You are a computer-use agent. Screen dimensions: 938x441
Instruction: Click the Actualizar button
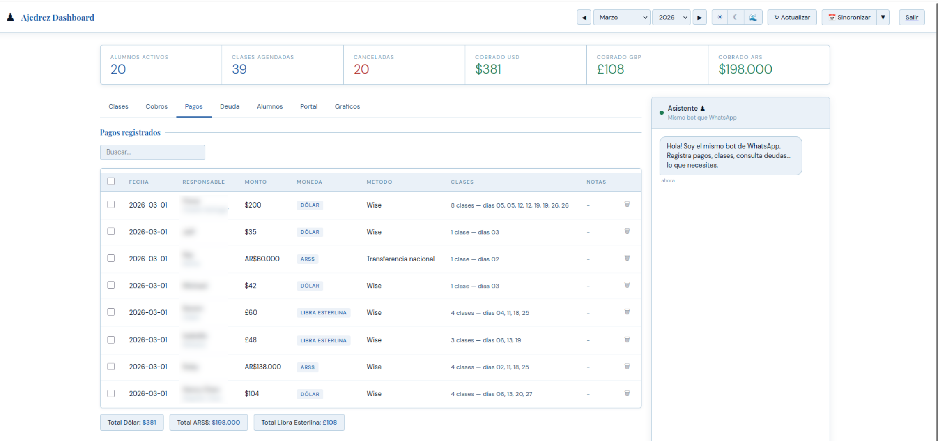792,17
